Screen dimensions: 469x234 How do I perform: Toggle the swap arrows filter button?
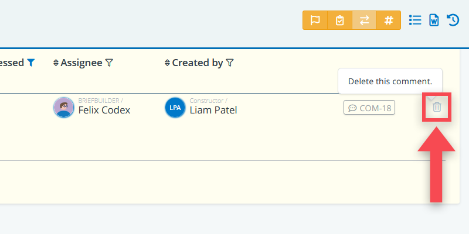tap(364, 20)
